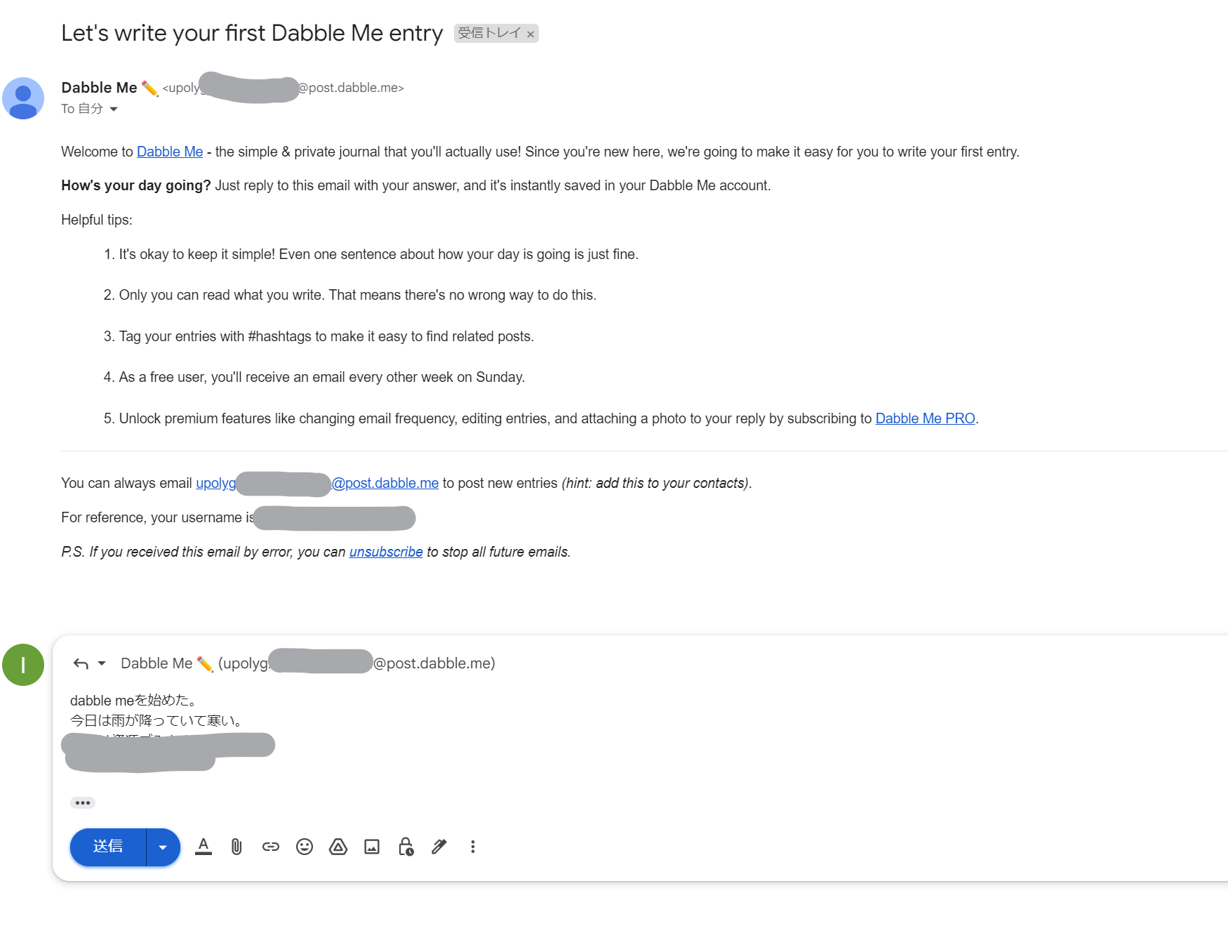Expand send options arrow beside 送信

[x=163, y=847]
